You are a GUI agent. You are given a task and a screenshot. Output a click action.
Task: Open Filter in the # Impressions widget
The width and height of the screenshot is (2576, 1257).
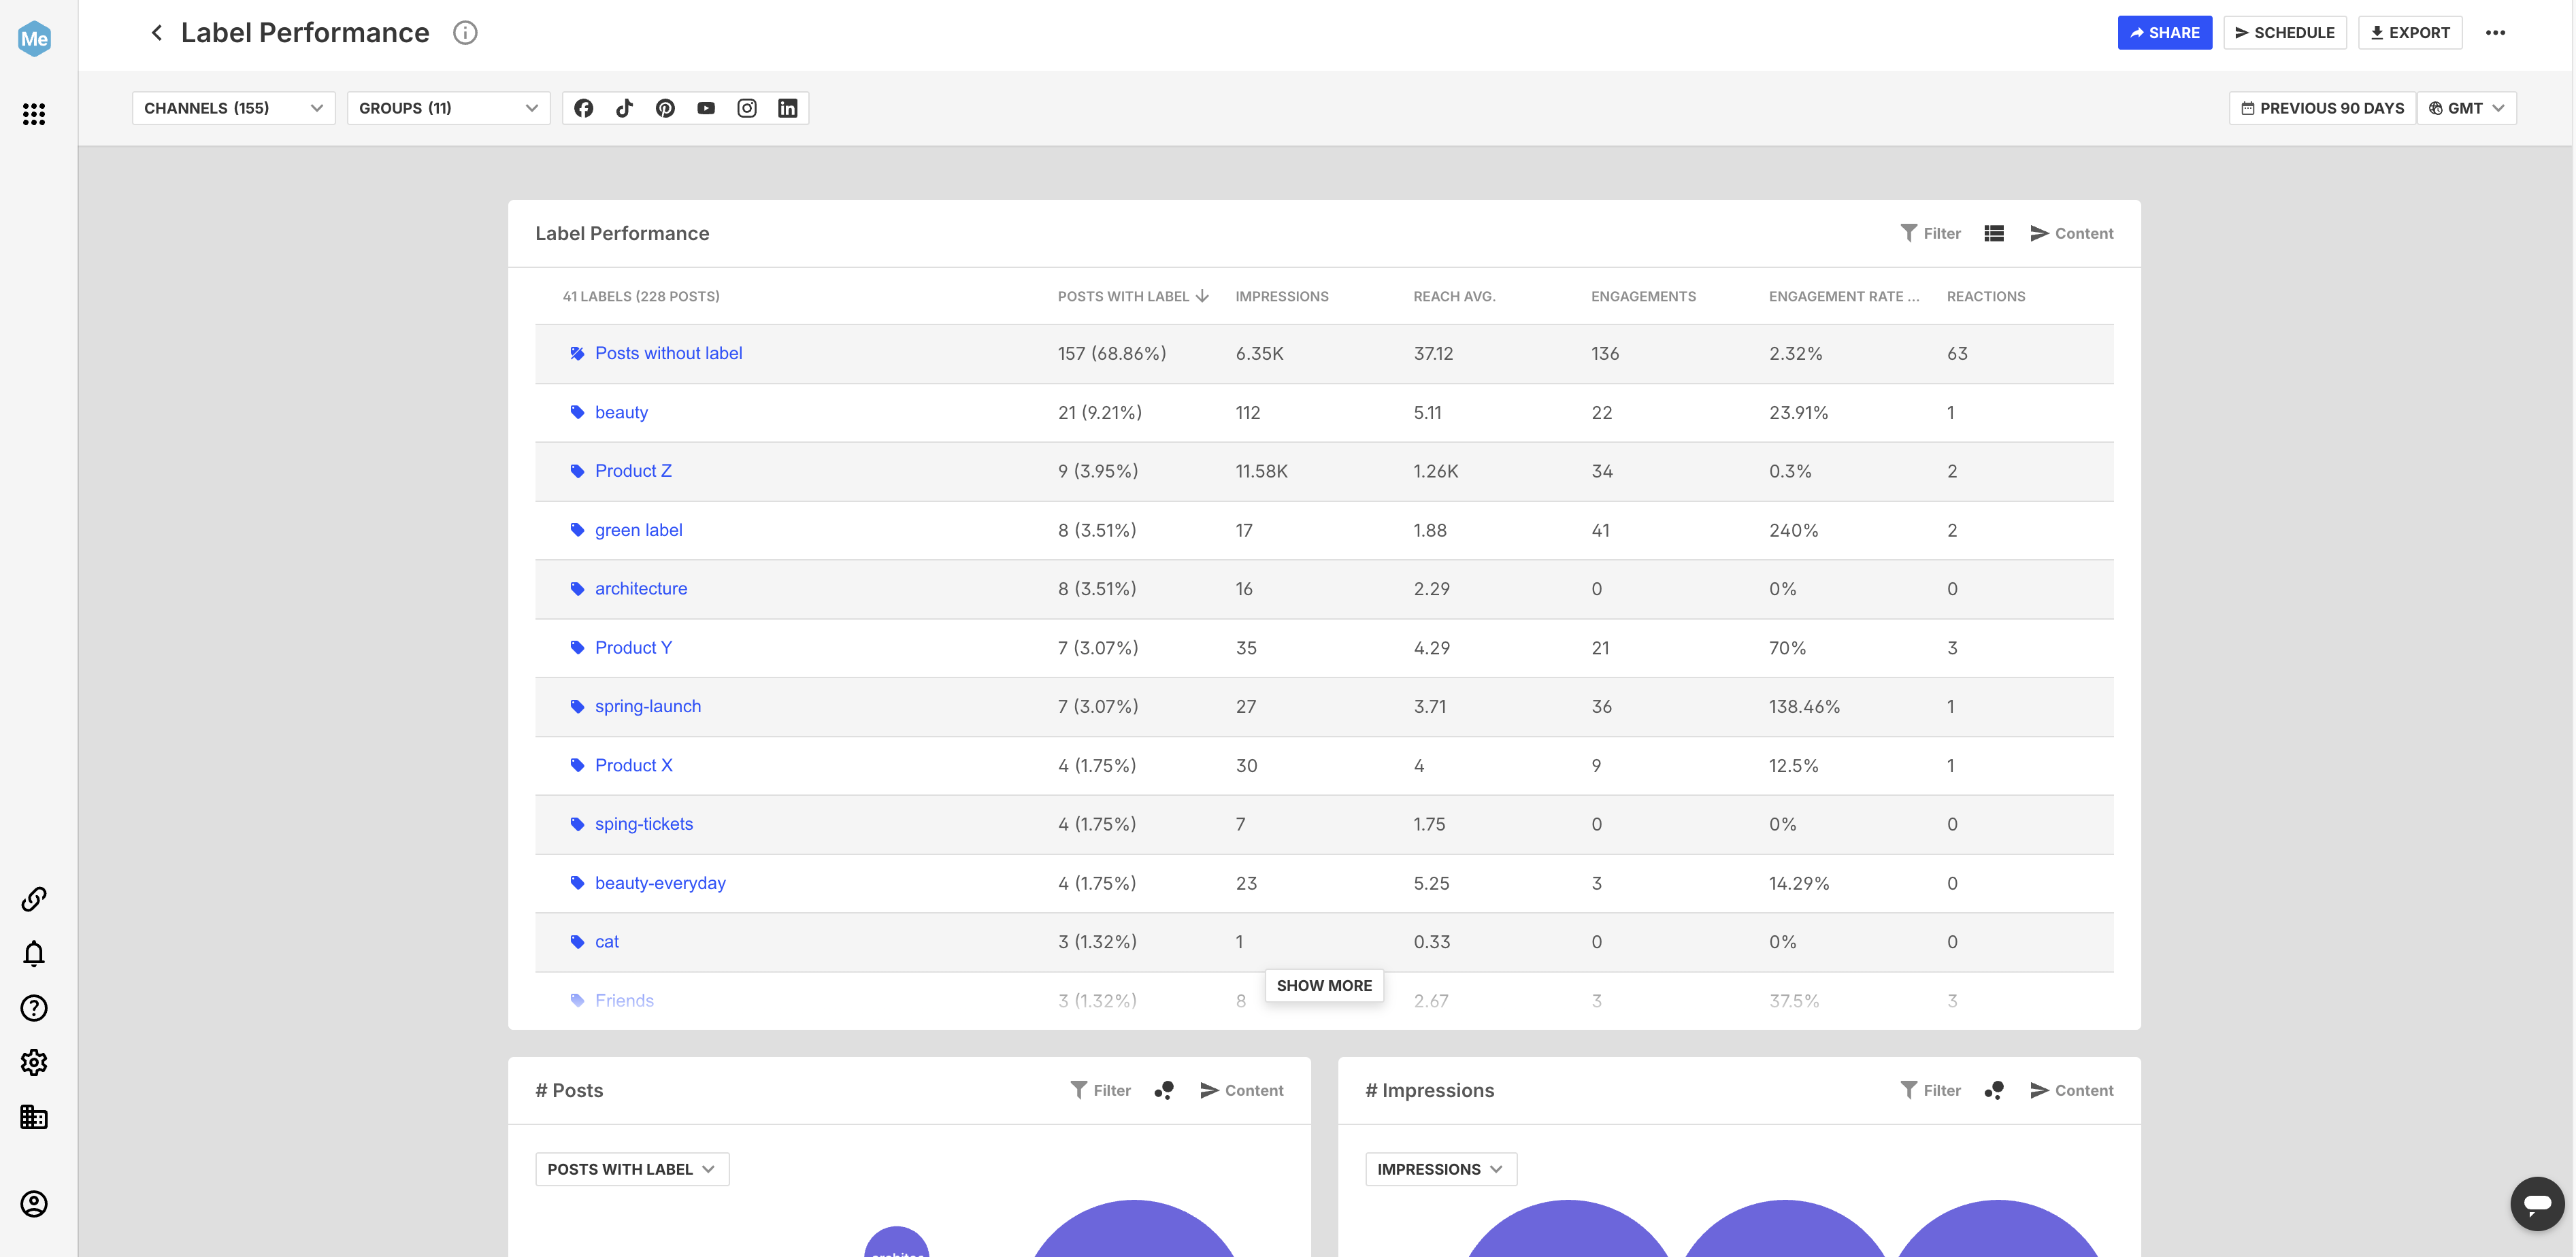tap(1931, 1090)
